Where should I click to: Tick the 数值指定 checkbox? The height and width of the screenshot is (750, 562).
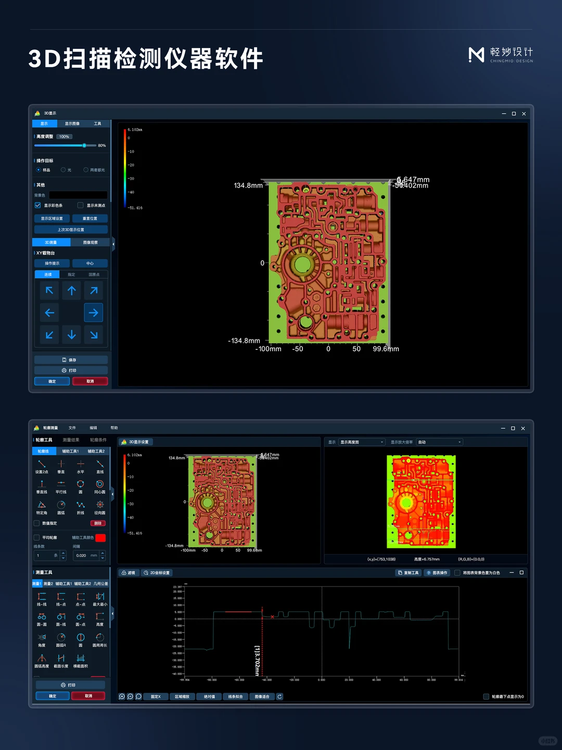coord(36,523)
